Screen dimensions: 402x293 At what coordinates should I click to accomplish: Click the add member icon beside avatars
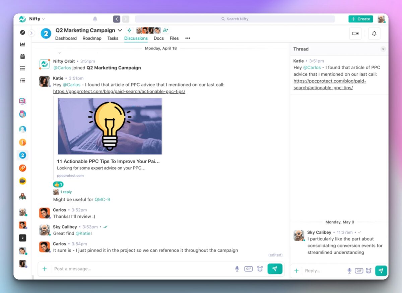[165, 30]
